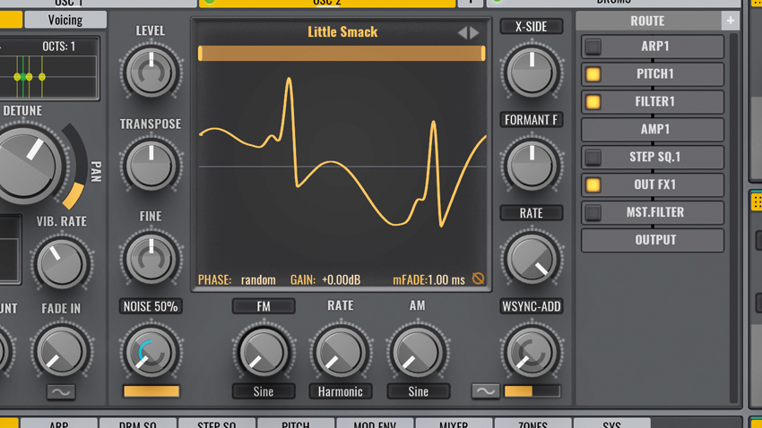Select the ARP1 route module
This screenshot has width=762, height=428.
point(653,47)
